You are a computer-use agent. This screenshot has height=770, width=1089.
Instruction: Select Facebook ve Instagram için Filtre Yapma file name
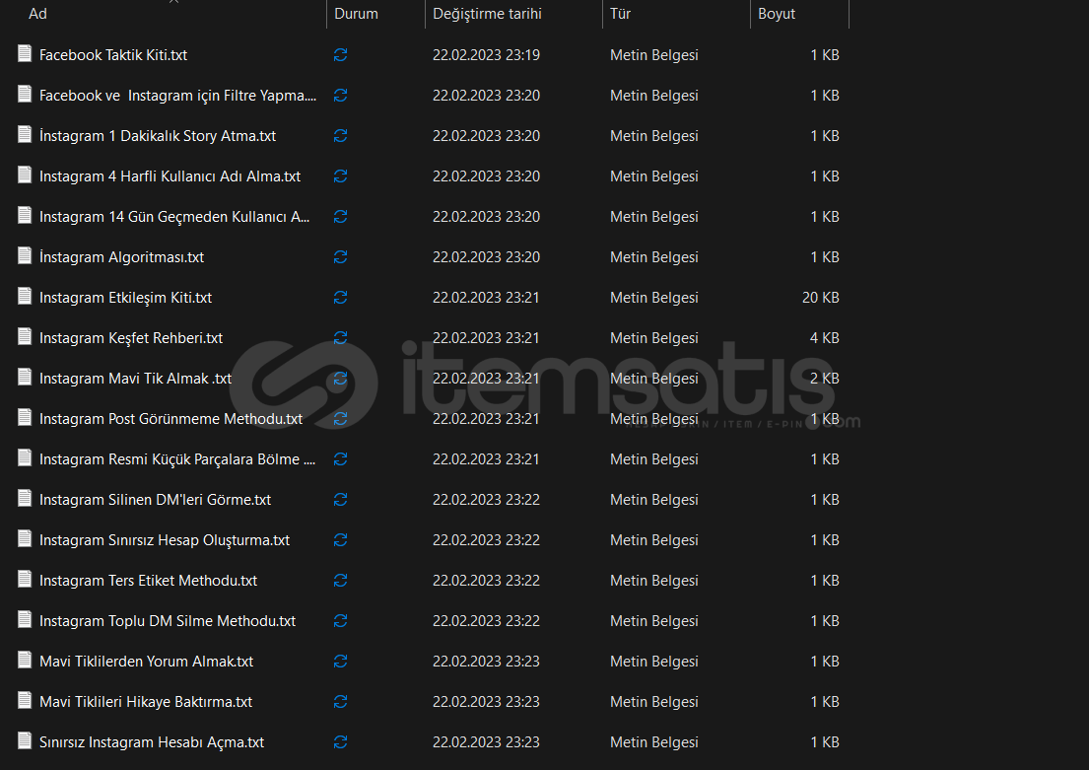tap(177, 96)
